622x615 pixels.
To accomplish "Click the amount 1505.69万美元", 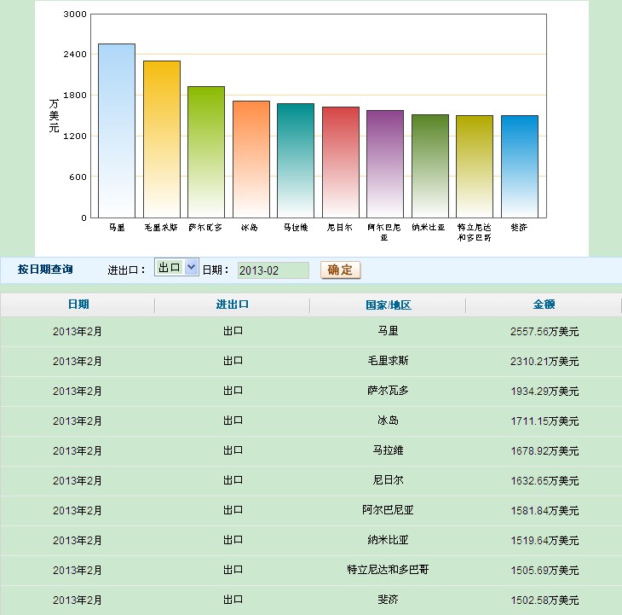I will click(544, 570).
